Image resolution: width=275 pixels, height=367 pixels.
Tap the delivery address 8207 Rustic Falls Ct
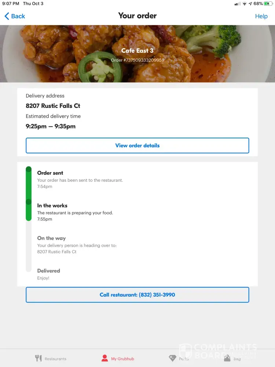pos(53,106)
